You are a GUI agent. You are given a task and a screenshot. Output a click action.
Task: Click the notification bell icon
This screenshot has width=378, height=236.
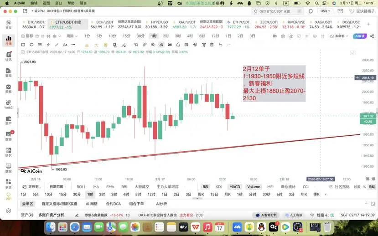pos(311,11)
